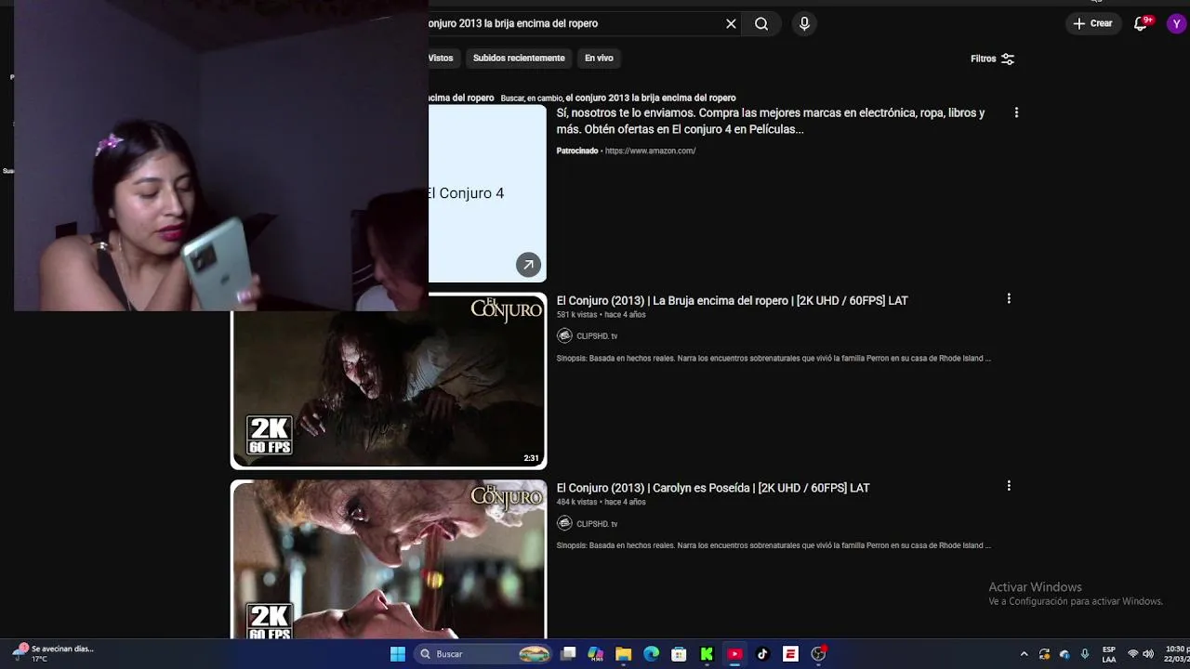This screenshot has width=1190, height=669.
Task: Open options for 'Carolyn es Poseída' video
Action: pyautogui.click(x=1009, y=486)
